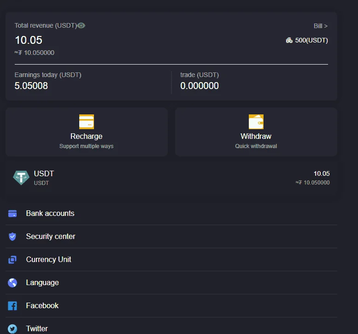Select the USDT asset name
This screenshot has width=358, height=334.
point(44,173)
